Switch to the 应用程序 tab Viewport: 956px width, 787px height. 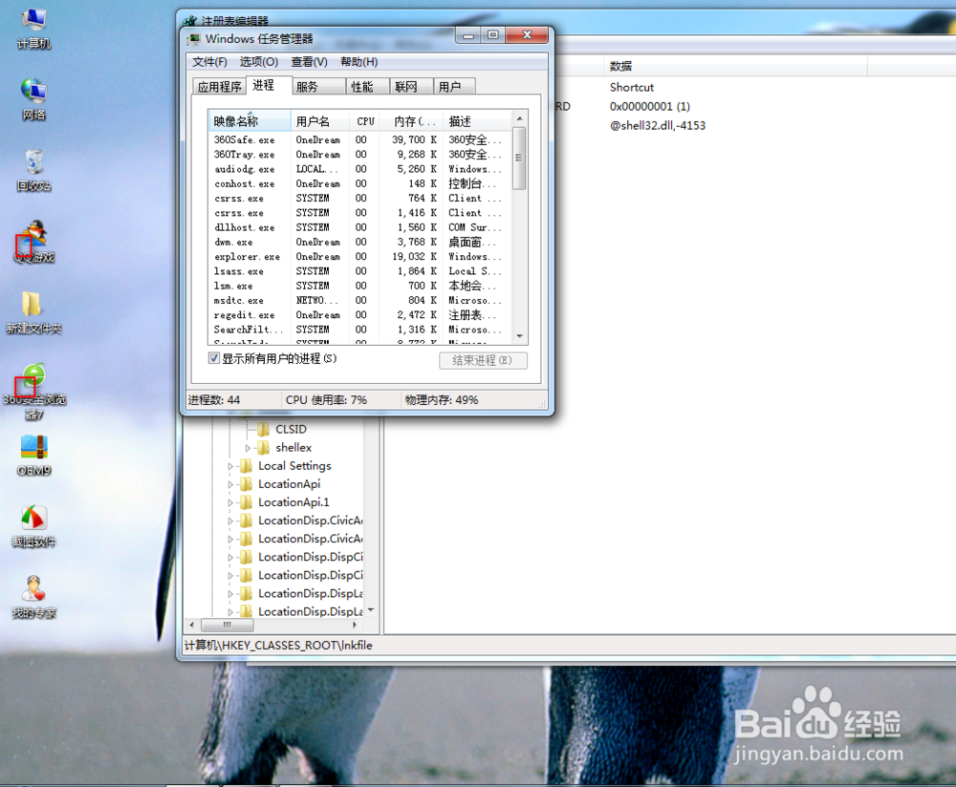pos(220,87)
